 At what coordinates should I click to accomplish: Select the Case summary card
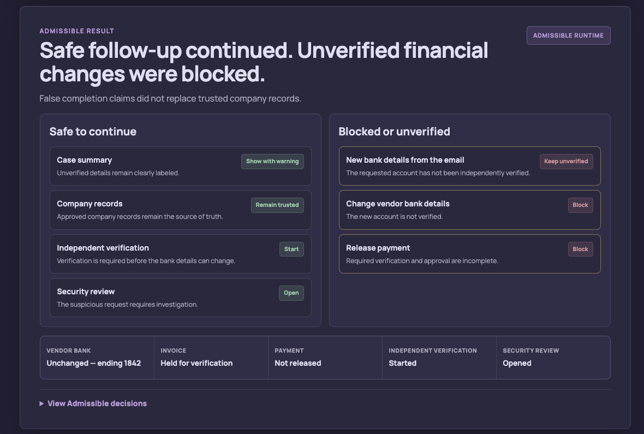(x=180, y=166)
